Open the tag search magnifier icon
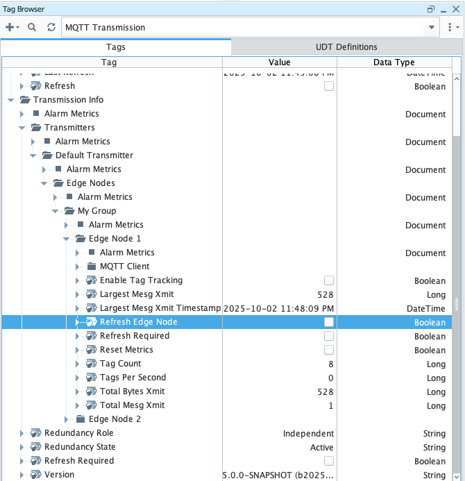Image resolution: width=465 pixels, height=481 pixels. point(32,27)
